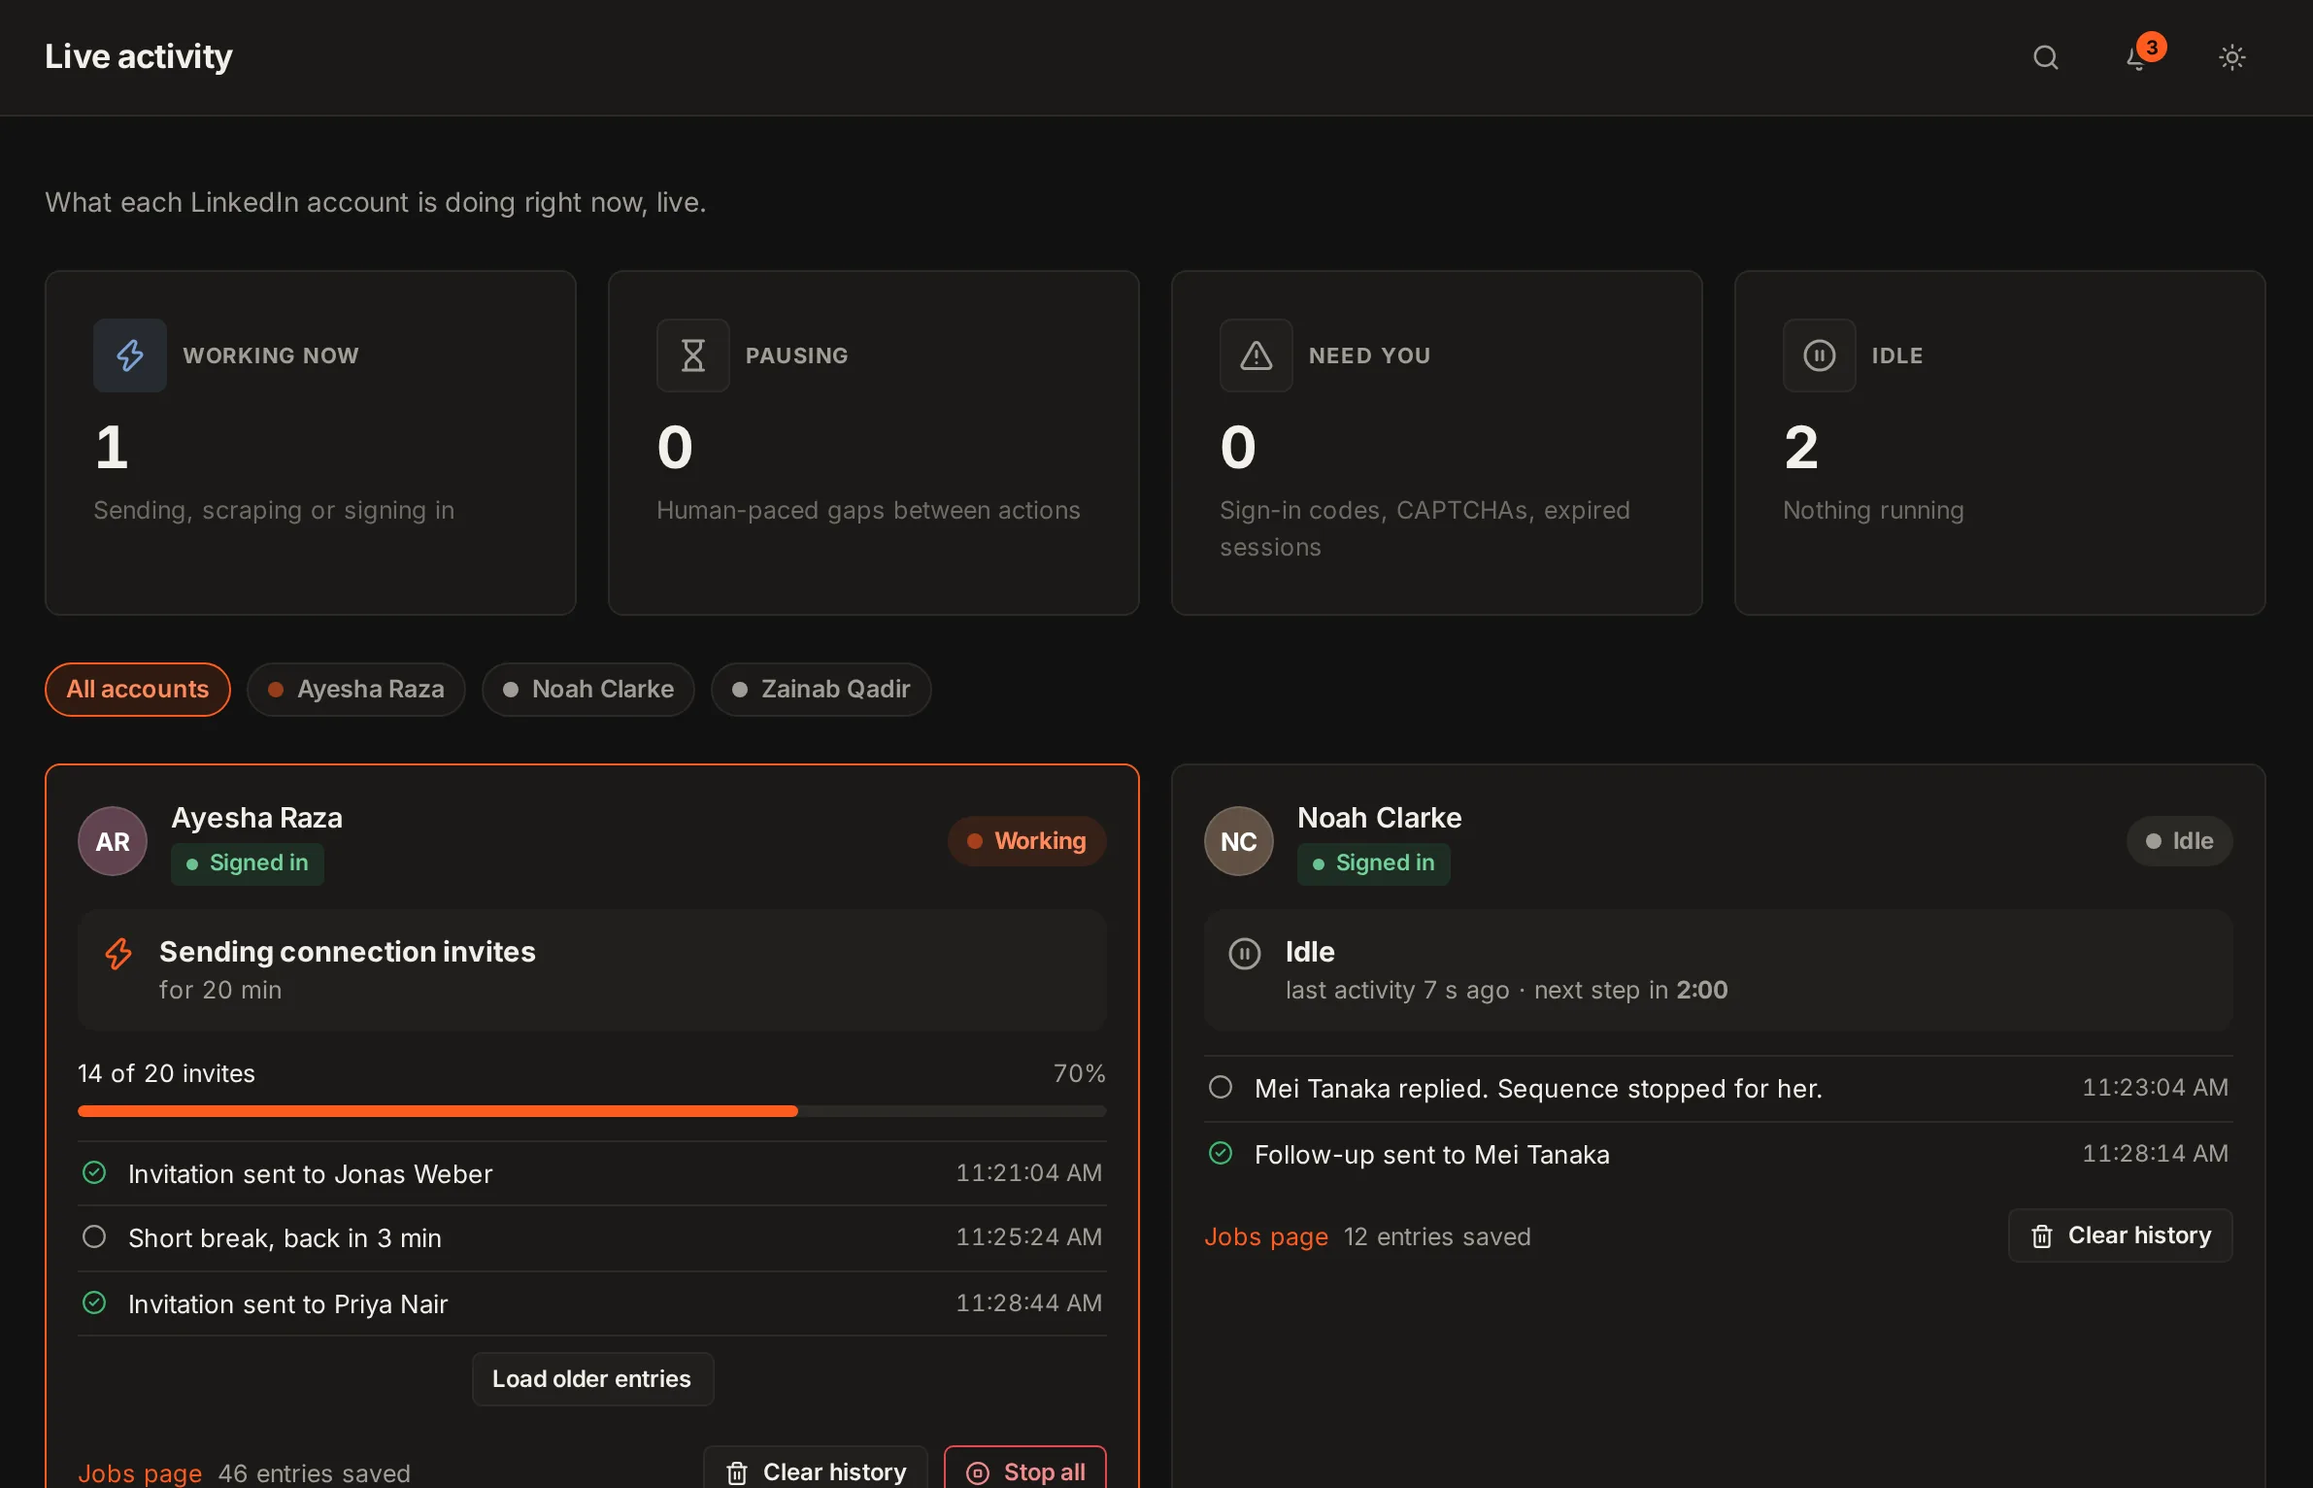Filter activity by Ayesha Raza
The height and width of the screenshot is (1488, 2313).
(356, 690)
